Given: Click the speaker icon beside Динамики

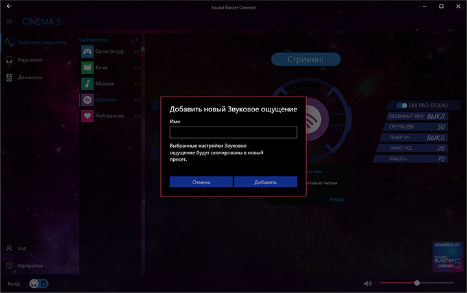Looking at the screenshot, I should tap(9, 77).
